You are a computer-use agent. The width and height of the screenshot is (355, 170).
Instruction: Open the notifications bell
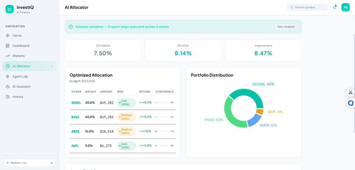coord(334,7)
